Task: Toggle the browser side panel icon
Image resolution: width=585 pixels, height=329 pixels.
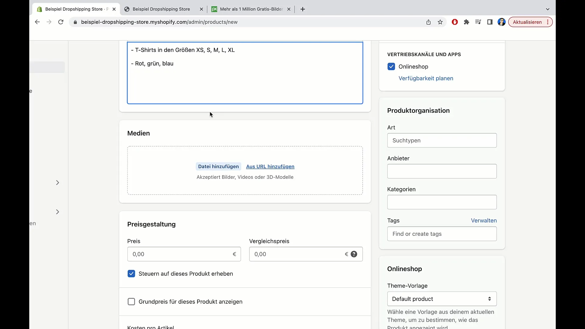Action: tap(490, 22)
